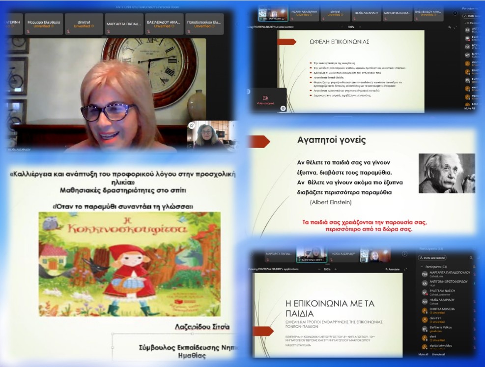Click the ΠΜ avatar in participants list

pyautogui.click(x=425, y=274)
